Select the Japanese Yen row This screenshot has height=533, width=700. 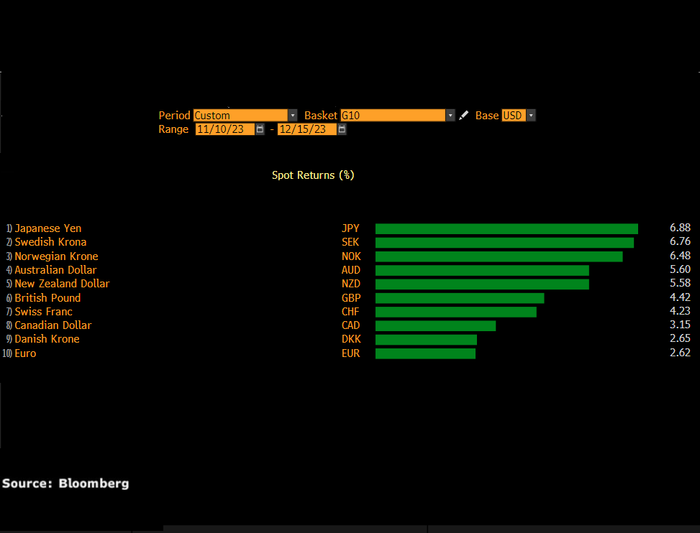point(47,228)
